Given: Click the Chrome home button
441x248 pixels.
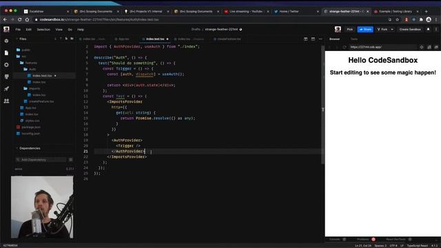Looking at the screenshot, I should tap(28, 19).
